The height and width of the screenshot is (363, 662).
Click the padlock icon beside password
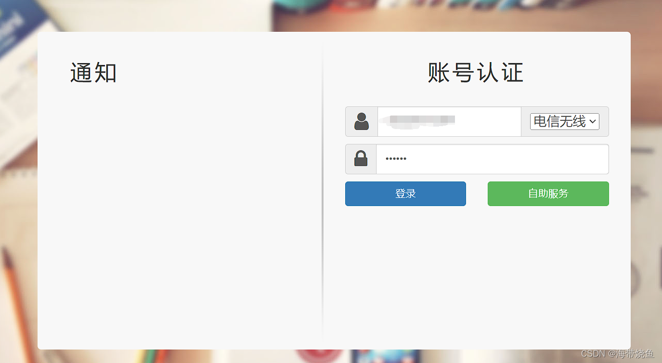tap(361, 159)
